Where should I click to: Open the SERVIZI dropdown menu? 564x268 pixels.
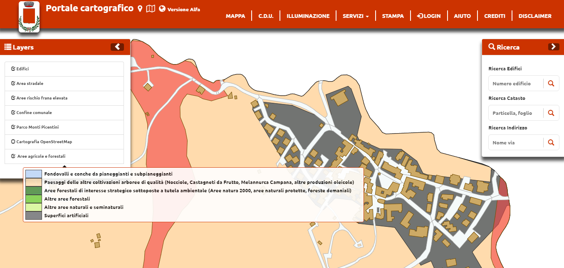coord(356,16)
